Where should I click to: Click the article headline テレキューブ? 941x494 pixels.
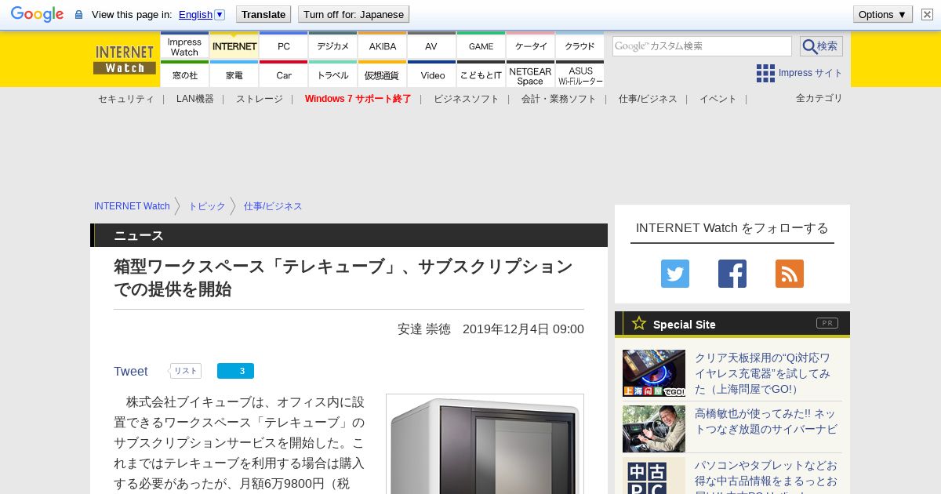[x=343, y=278]
